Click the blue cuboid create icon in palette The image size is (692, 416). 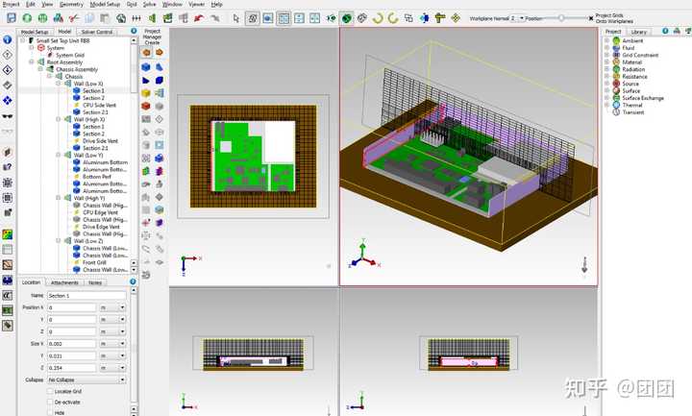(146, 67)
